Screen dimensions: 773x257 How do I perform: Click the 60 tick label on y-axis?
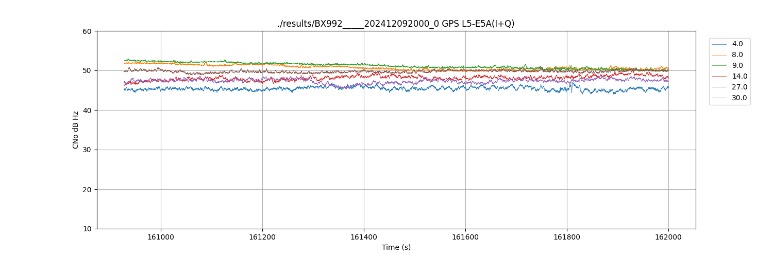[87, 31]
